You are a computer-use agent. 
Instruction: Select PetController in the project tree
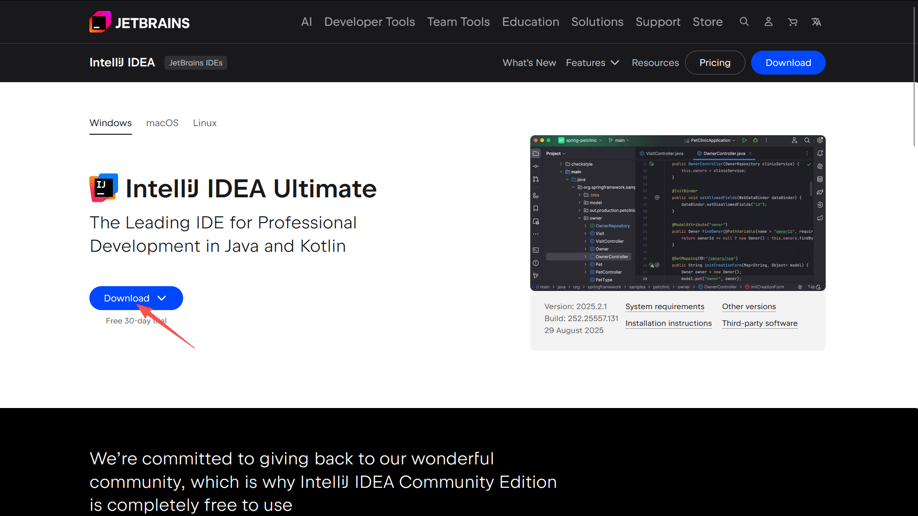(x=608, y=272)
